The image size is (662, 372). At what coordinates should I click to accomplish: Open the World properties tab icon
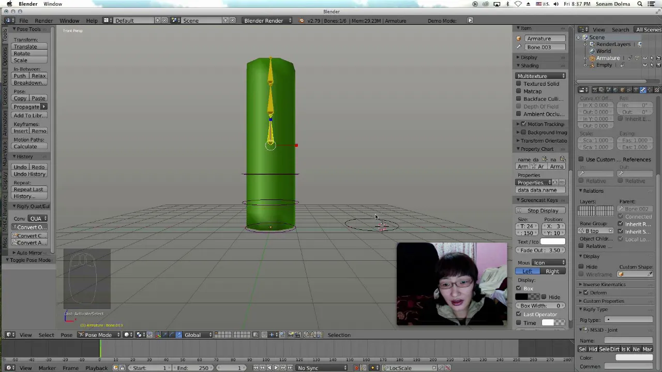(x=615, y=90)
